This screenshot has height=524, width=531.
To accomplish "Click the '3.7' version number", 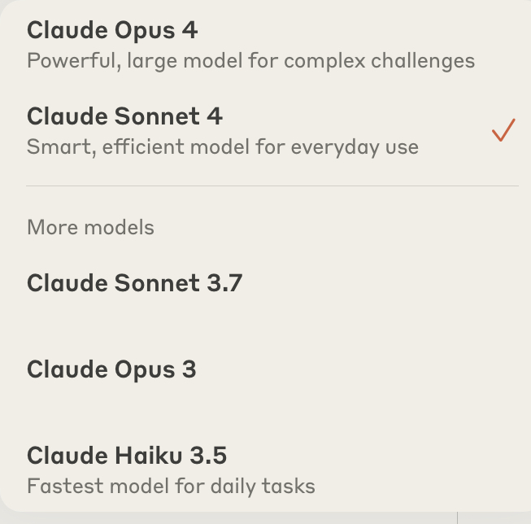I will 224,283.
